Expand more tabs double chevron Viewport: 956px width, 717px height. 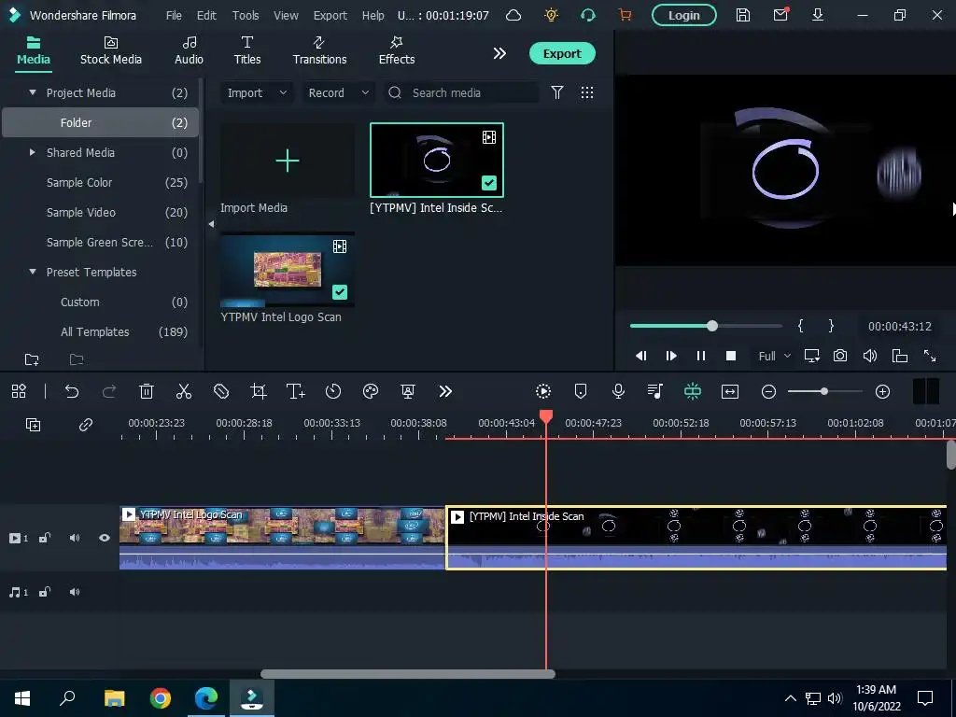499,53
